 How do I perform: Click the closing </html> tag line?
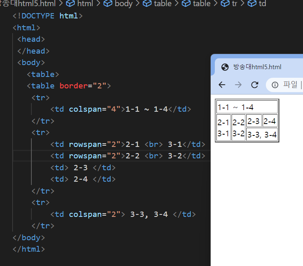tap(29, 249)
